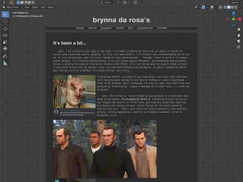243x182 pixels.
Task: Set selection mode to subtract
Action: tap(26, 2)
